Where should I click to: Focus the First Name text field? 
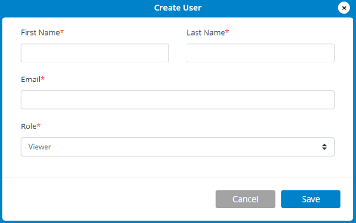95,53
